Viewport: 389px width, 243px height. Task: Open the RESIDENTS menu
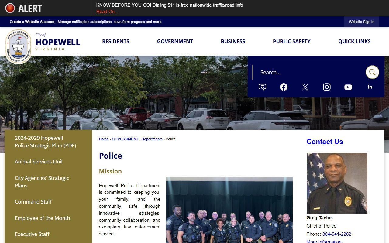coord(116,41)
